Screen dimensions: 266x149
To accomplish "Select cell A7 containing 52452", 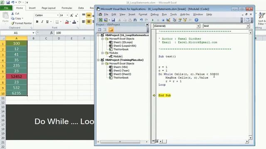I will pyautogui.click(x=17, y=77).
